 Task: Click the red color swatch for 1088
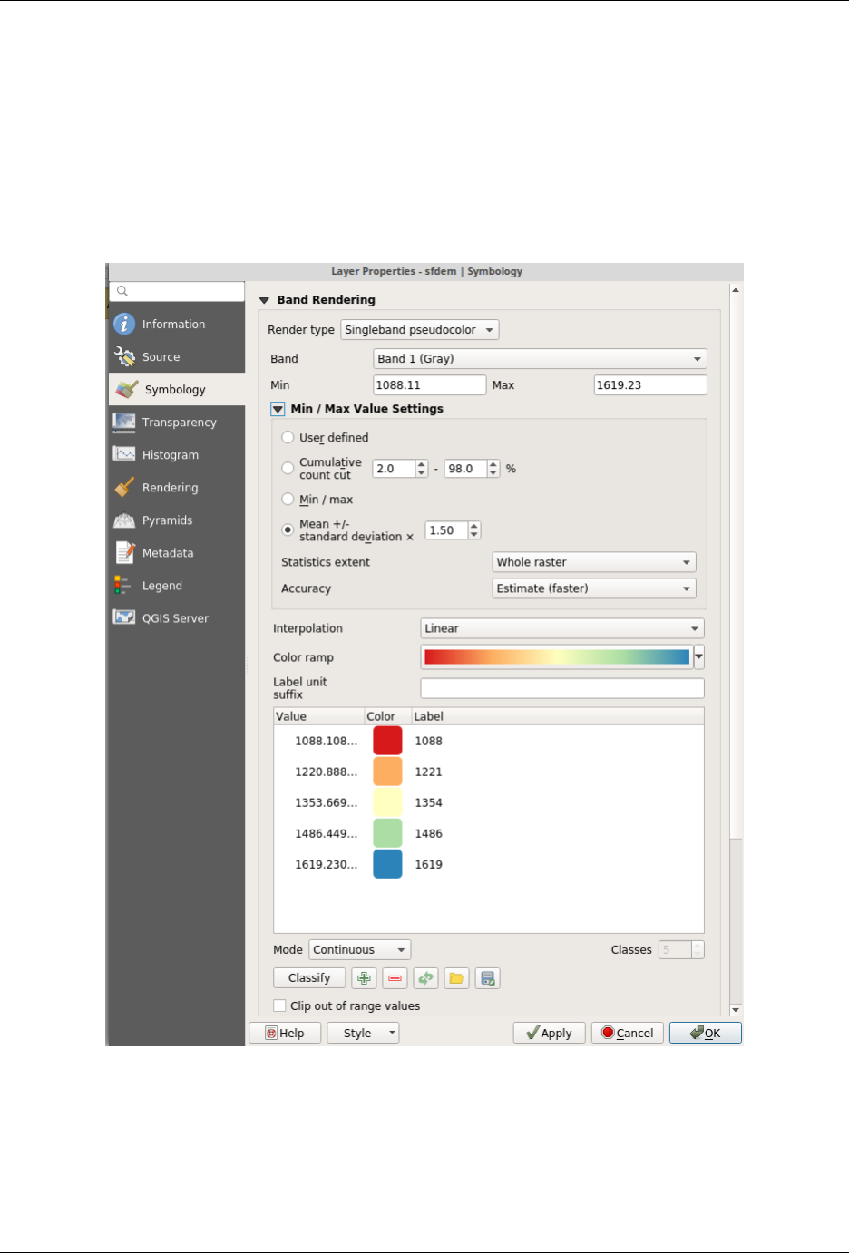tap(387, 741)
